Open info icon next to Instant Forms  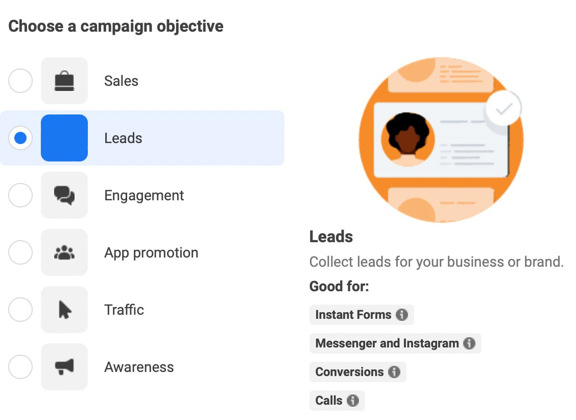tap(402, 315)
